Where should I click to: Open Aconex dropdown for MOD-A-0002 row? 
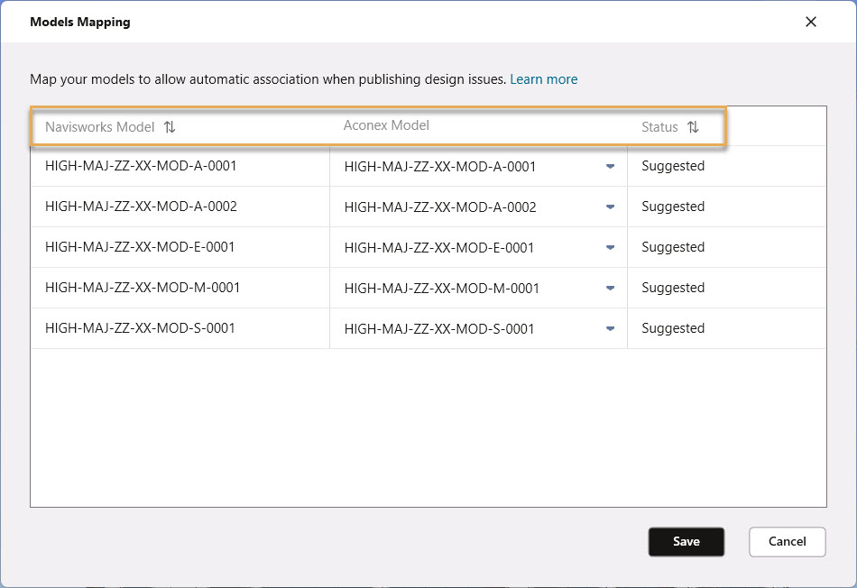tap(610, 207)
